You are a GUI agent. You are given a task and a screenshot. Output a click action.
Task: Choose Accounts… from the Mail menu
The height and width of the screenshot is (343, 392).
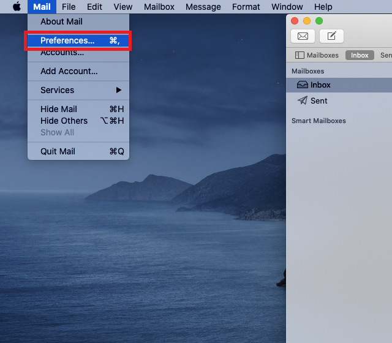click(x=78, y=53)
